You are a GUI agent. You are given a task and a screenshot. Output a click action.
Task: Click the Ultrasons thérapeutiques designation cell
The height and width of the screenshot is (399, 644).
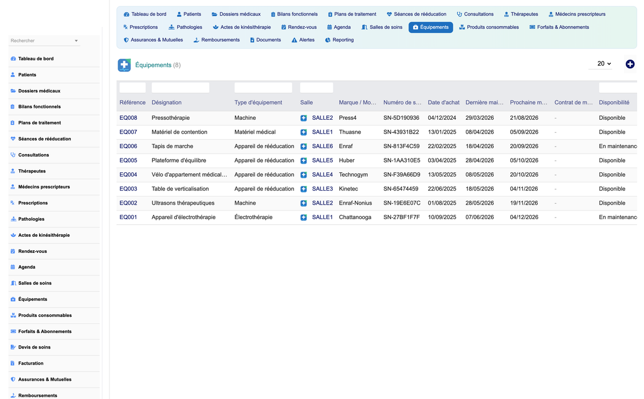tap(183, 204)
